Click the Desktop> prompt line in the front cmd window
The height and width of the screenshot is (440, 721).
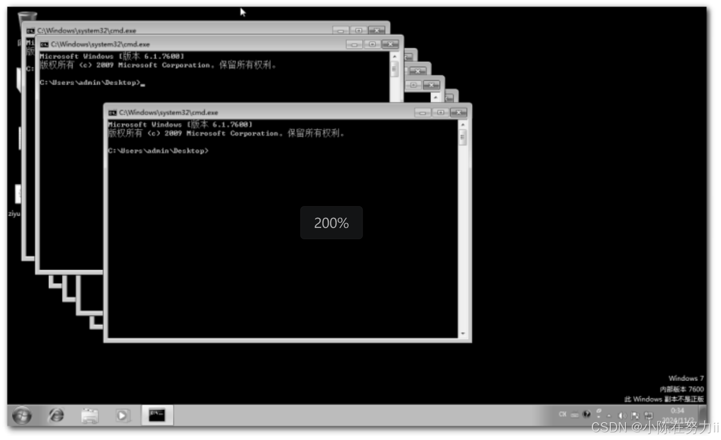pos(158,151)
